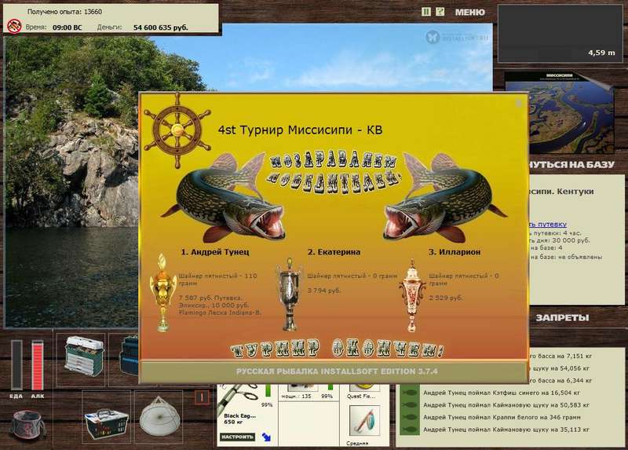Click the silver cup of Екатерина
The height and width of the screenshot is (450, 628).
coord(289,295)
